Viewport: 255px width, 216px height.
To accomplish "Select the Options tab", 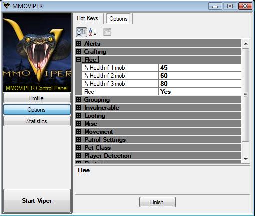I will [118, 19].
